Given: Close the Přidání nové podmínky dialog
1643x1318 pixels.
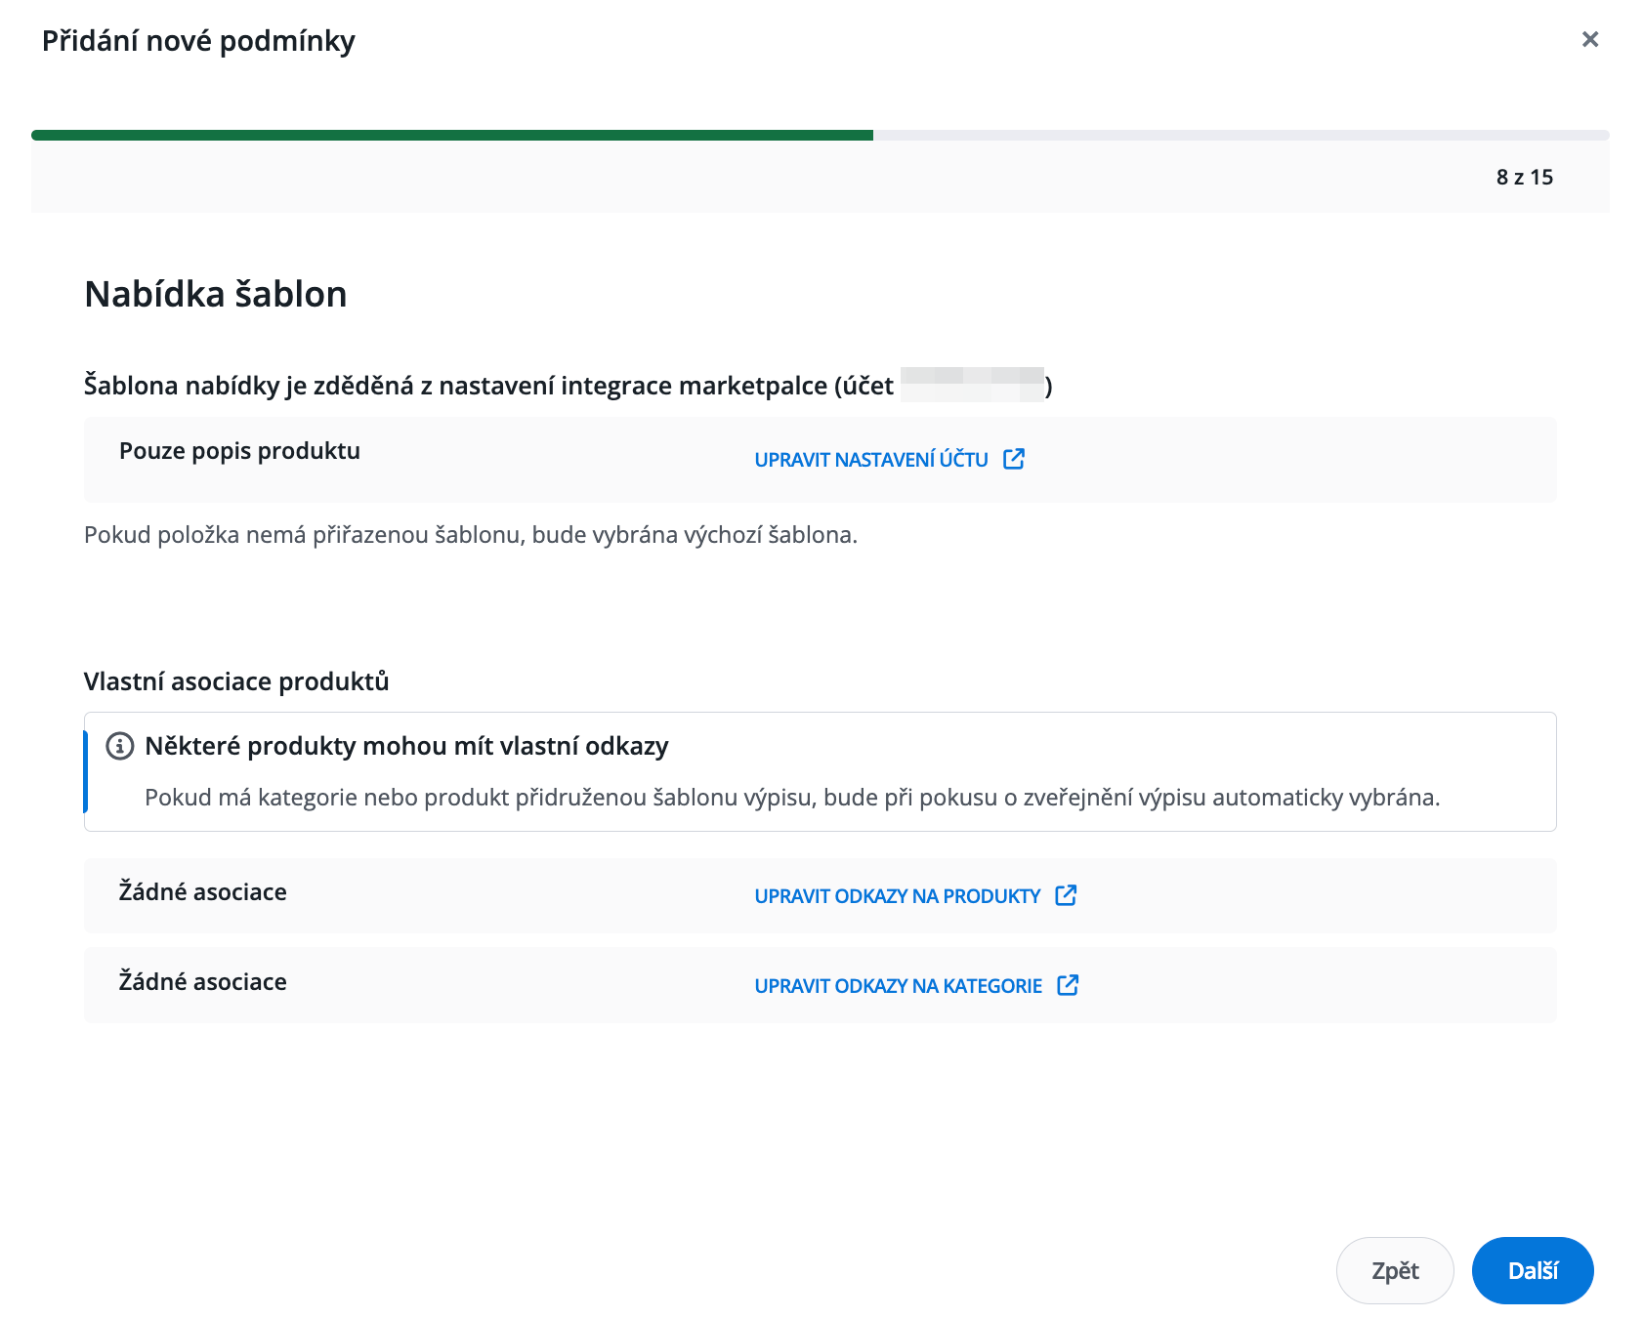Looking at the screenshot, I should tap(1589, 39).
